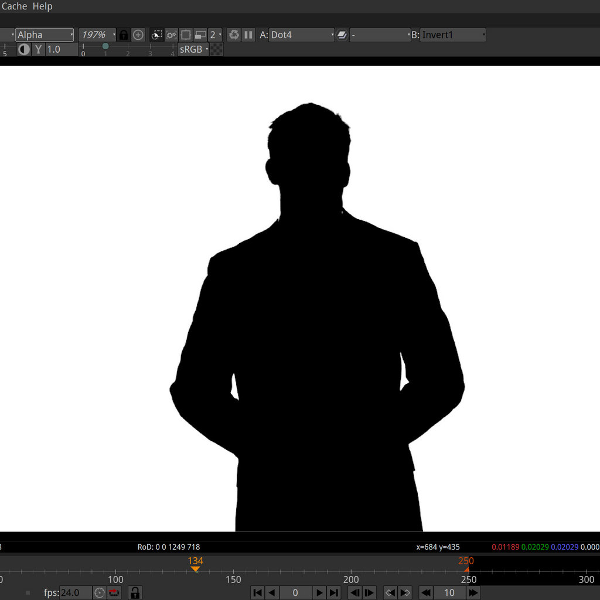Open the 197% zoom level dropdown

[x=97, y=35]
